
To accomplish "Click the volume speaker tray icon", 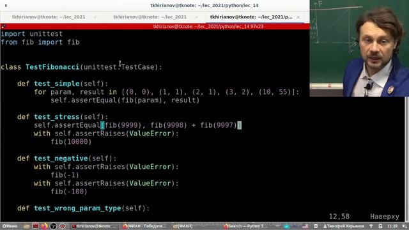I will click(405, 226).
